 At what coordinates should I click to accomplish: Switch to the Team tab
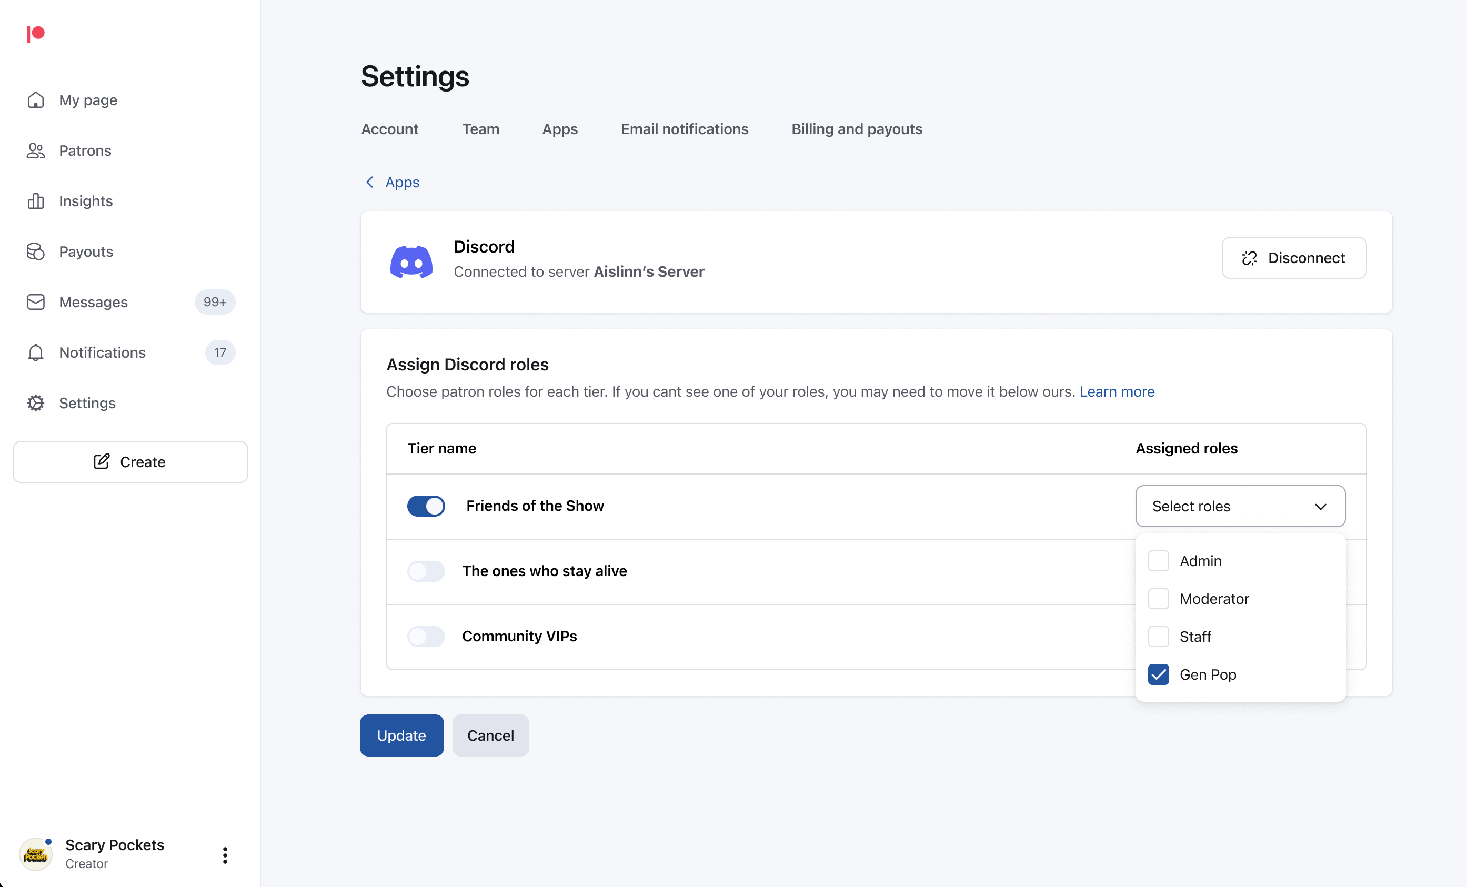(480, 129)
